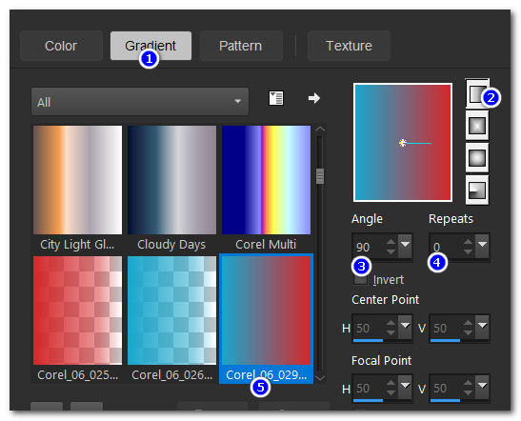
Task: Click the Center Point V blue slider bar
Action: pos(445,341)
